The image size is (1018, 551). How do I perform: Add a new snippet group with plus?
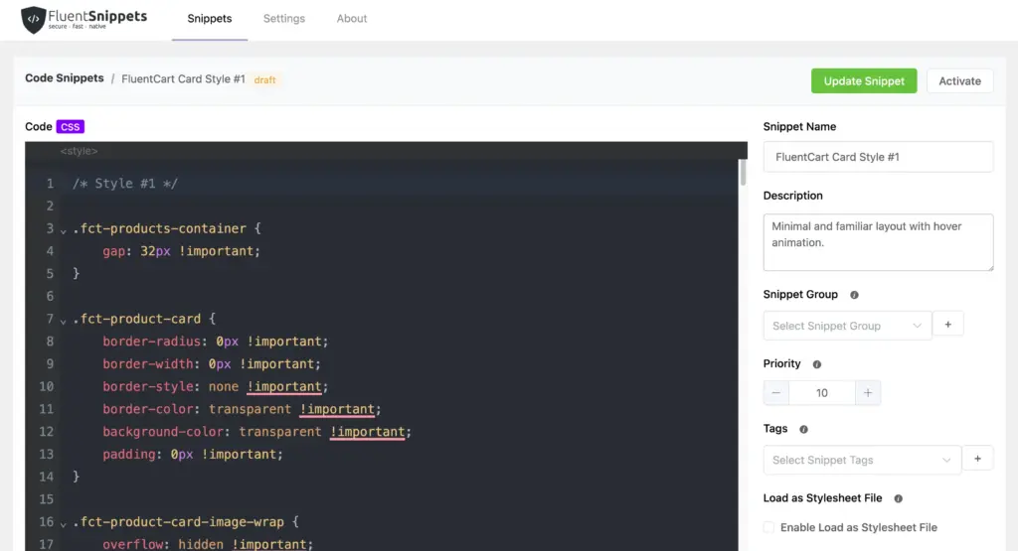pos(947,324)
